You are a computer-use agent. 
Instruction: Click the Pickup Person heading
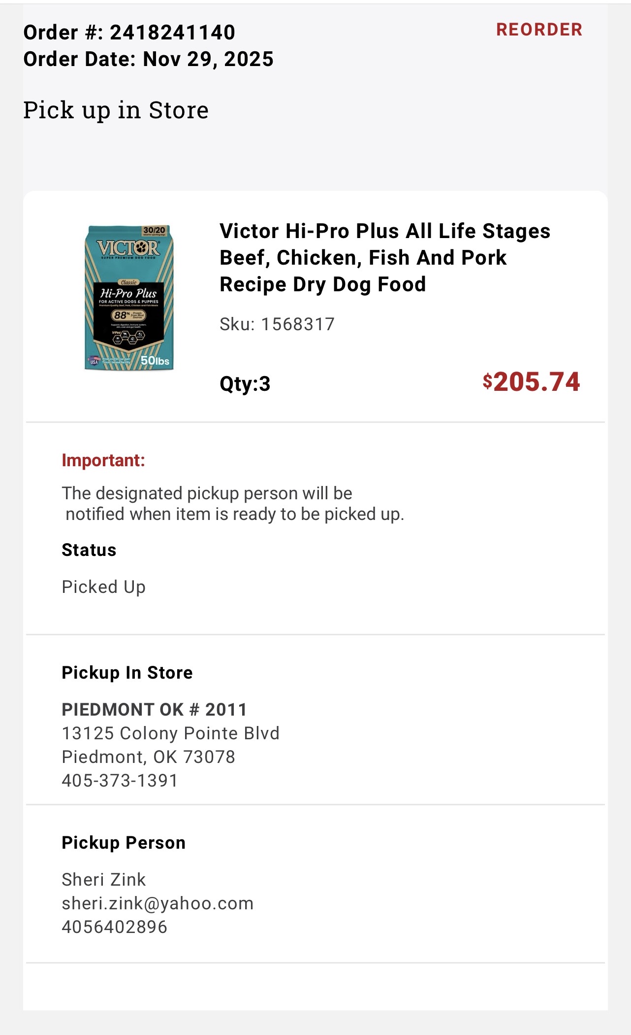click(x=124, y=843)
